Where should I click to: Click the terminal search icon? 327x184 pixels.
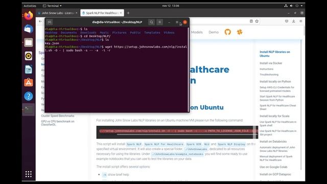pyautogui.click(x=151, y=22)
